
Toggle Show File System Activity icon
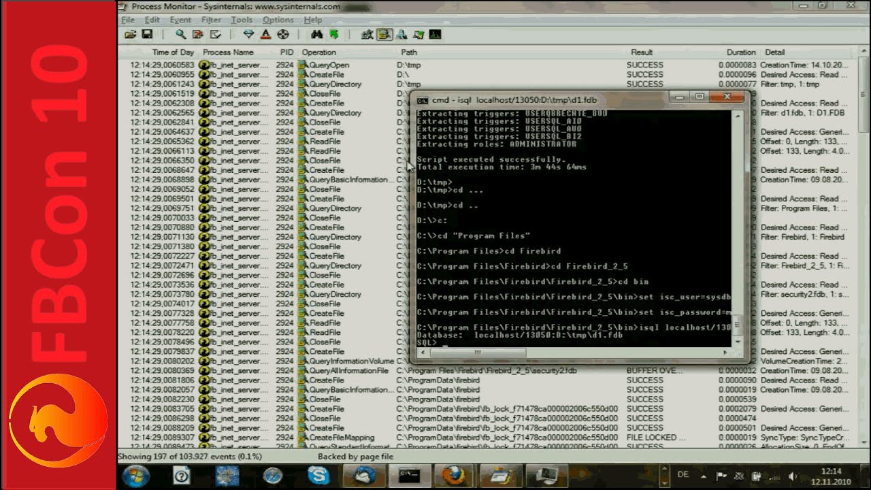tap(384, 34)
